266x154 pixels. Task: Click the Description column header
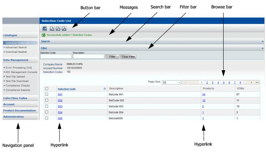point(116,89)
